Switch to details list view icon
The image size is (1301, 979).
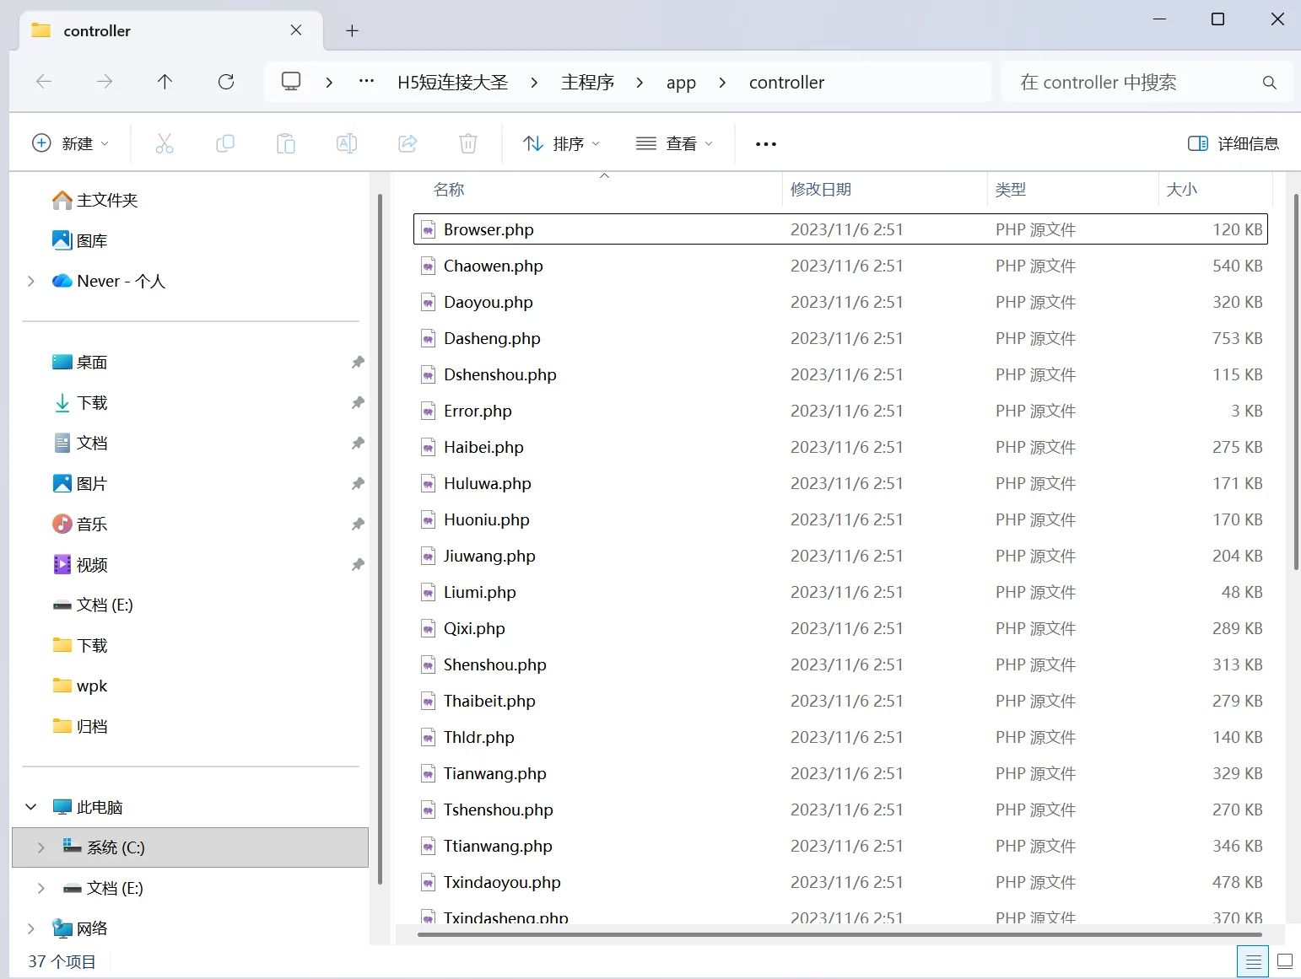tap(1254, 961)
